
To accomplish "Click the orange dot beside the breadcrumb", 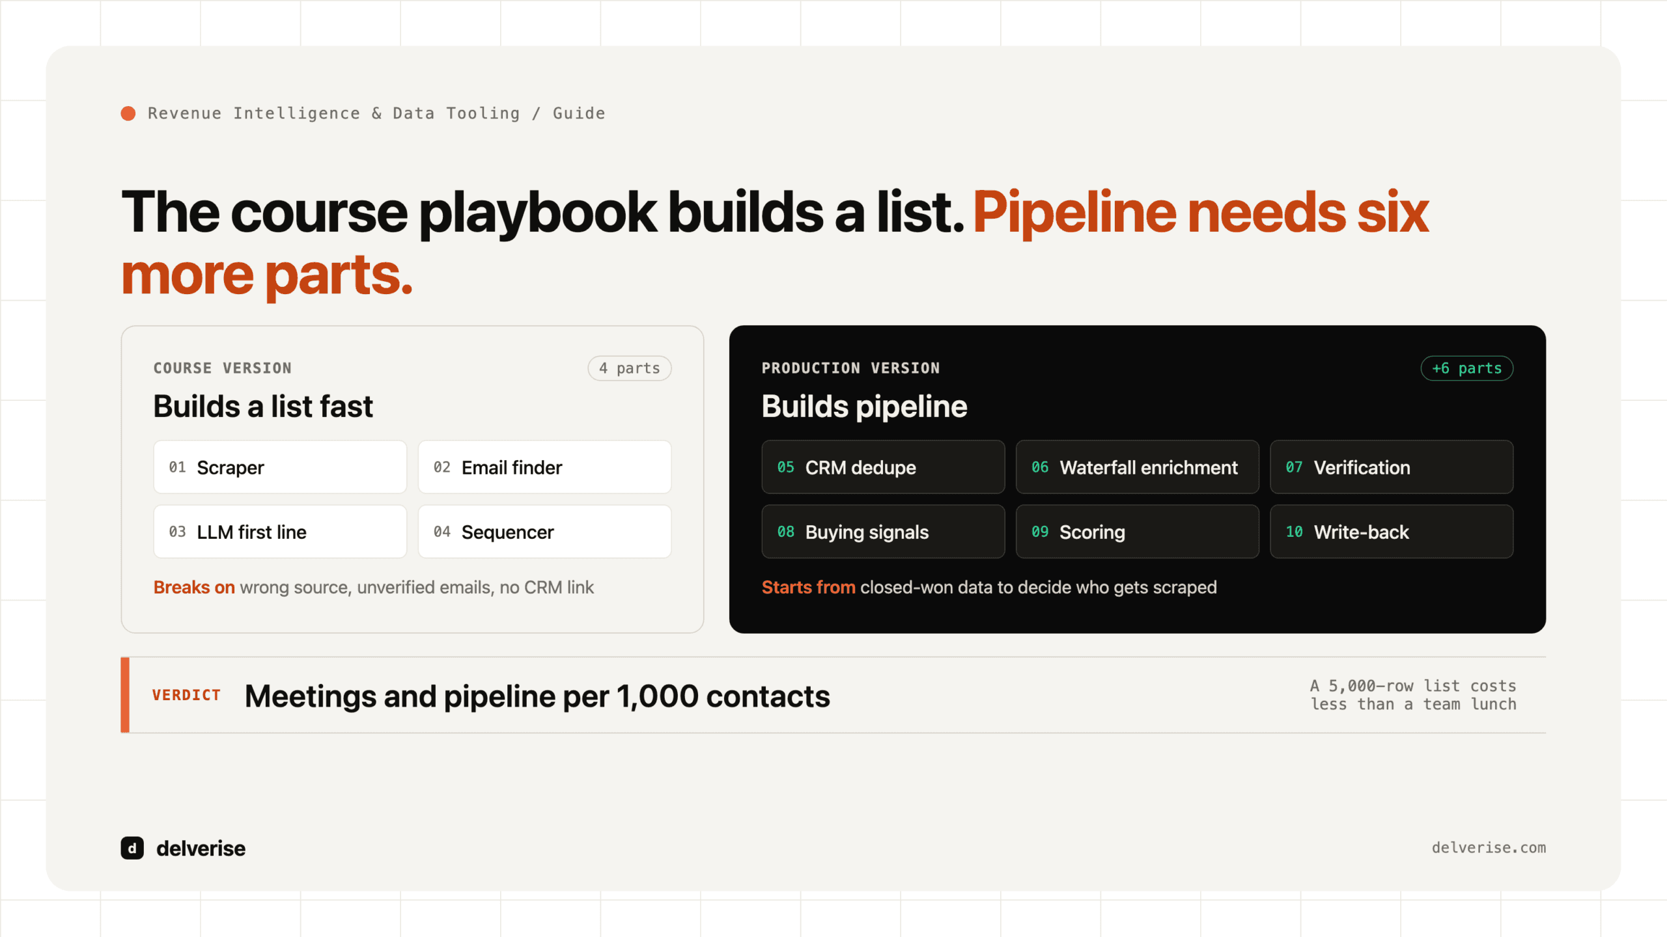I will point(128,114).
